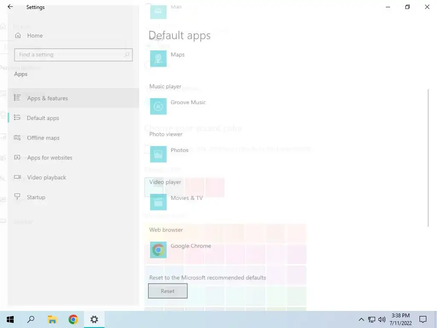
Task: Open Apps & features section
Action: click(73, 98)
